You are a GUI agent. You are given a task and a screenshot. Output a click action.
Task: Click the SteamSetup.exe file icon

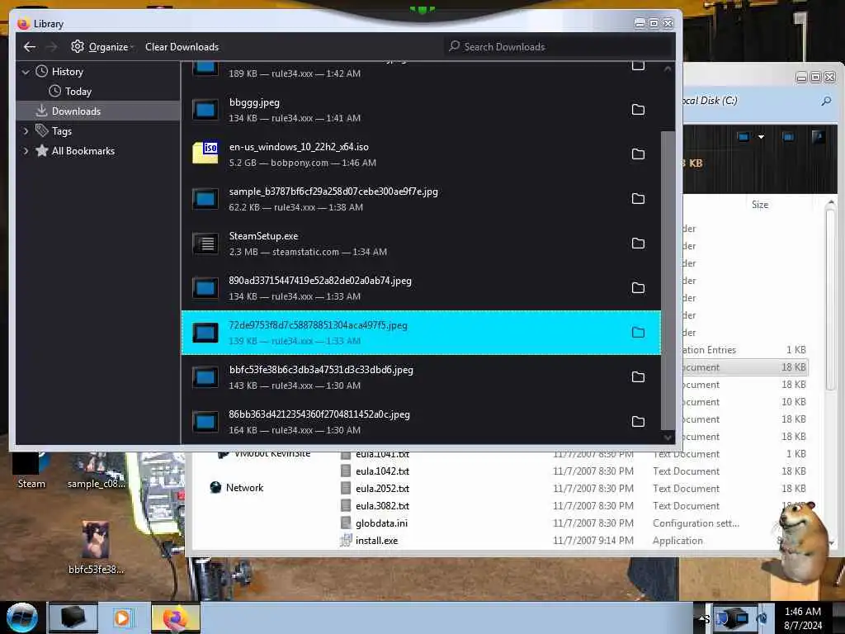tap(205, 244)
